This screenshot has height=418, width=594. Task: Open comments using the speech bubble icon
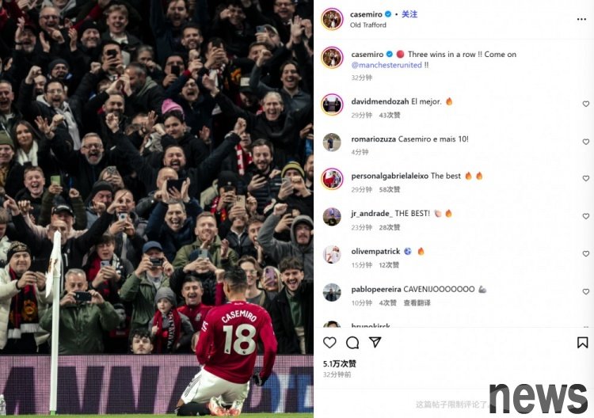point(352,343)
